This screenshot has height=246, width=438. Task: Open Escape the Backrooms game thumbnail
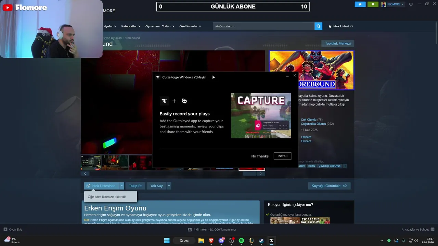[315, 220]
